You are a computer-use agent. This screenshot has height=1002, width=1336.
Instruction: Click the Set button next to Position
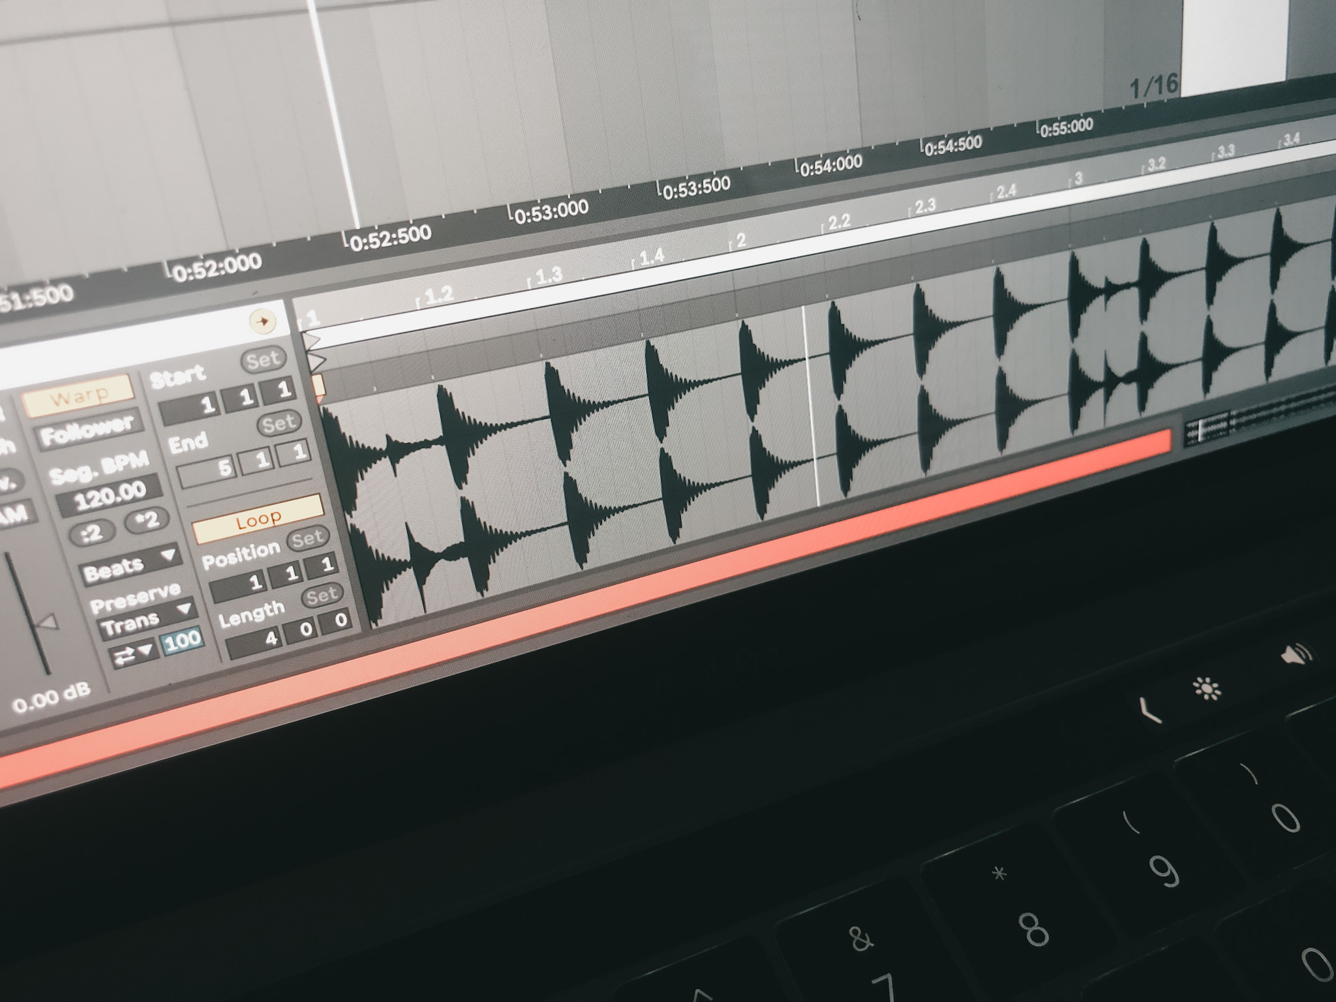(307, 538)
